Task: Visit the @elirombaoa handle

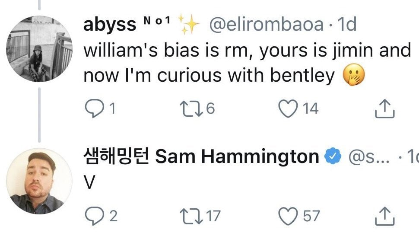Action: [x=266, y=25]
